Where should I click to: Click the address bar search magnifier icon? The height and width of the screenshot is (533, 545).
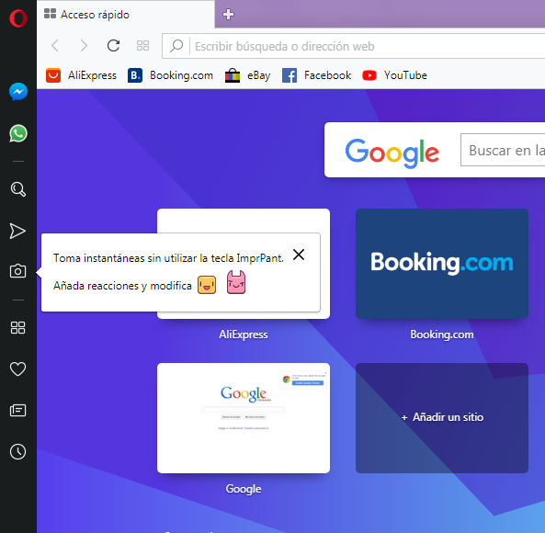176,46
